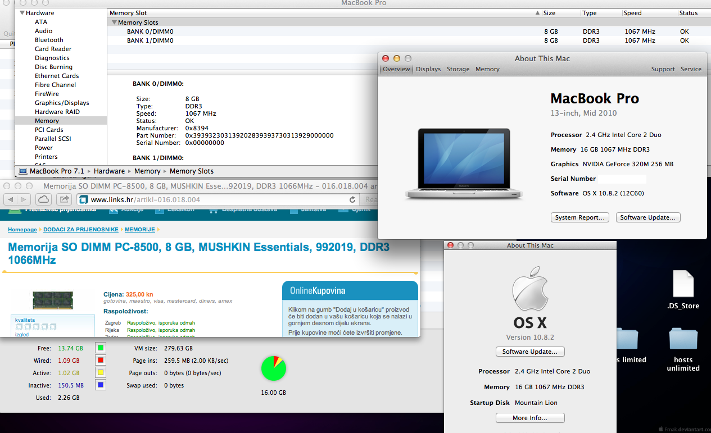The width and height of the screenshot is (711, 433).
Task: Switch to Overview tab in About This Mac
Action: 396,69
